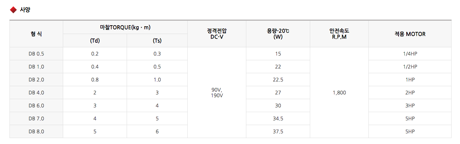Select the 1,800 R.P.M value cell
The height and width of the screenshot is (144, 460).
coord(339,92)
